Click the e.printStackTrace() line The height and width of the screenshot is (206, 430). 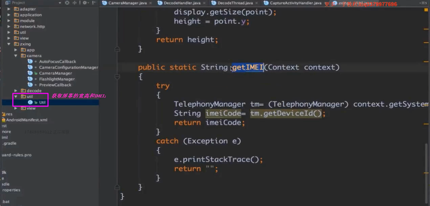pyautogui.click(x=218, y=159)
